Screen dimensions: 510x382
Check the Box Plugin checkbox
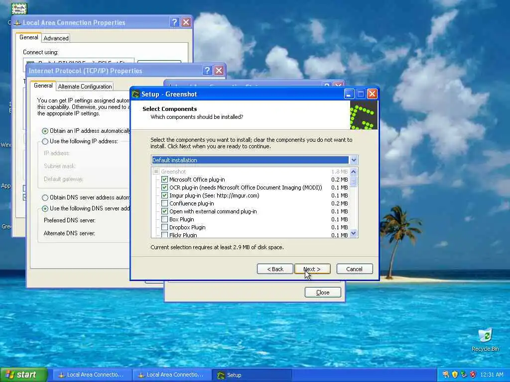pos(164,219)
